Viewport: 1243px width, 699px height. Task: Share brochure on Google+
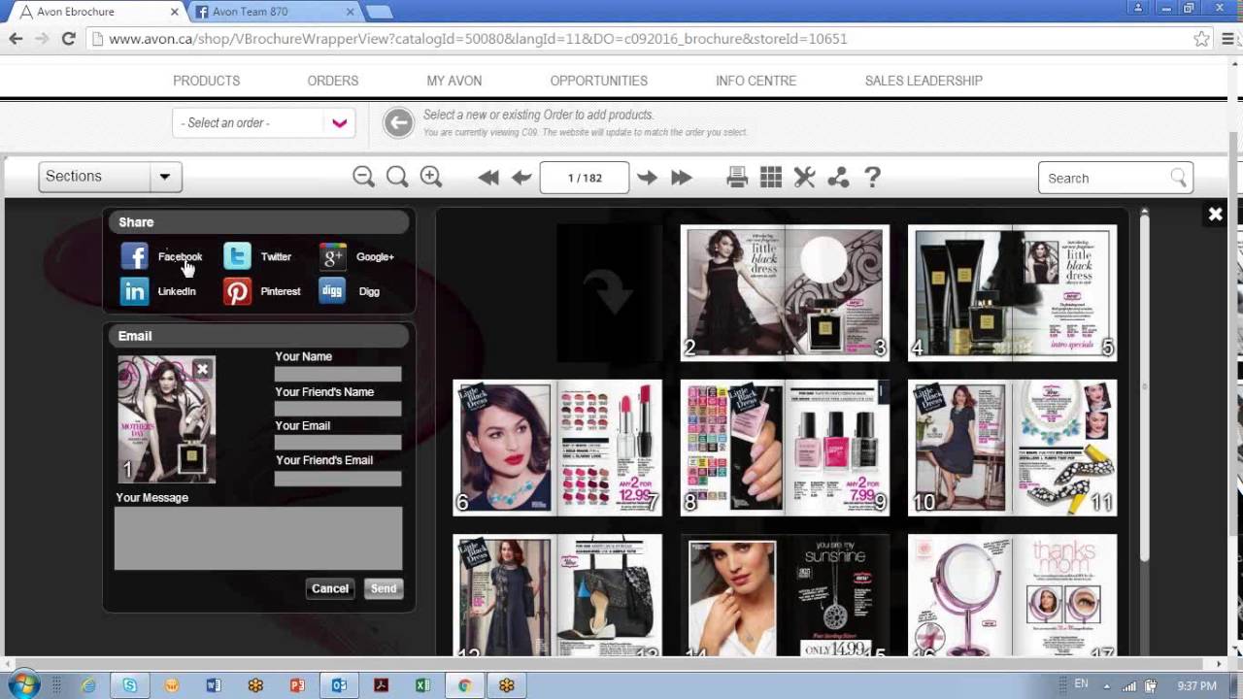(x=356, y=256)
